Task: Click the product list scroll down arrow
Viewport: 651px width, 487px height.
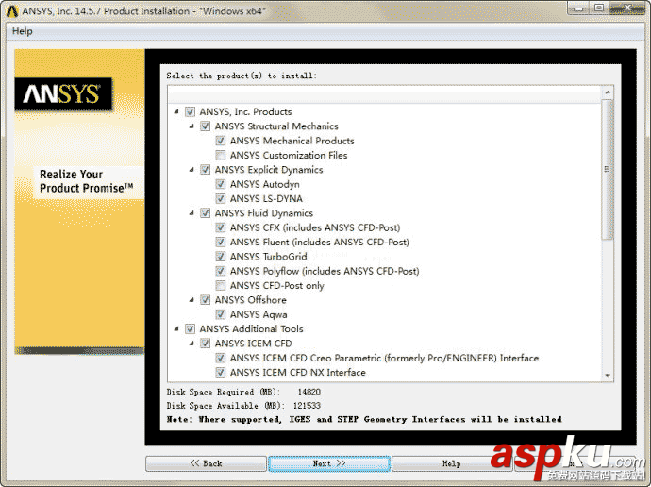Action: tap(608, 375)
